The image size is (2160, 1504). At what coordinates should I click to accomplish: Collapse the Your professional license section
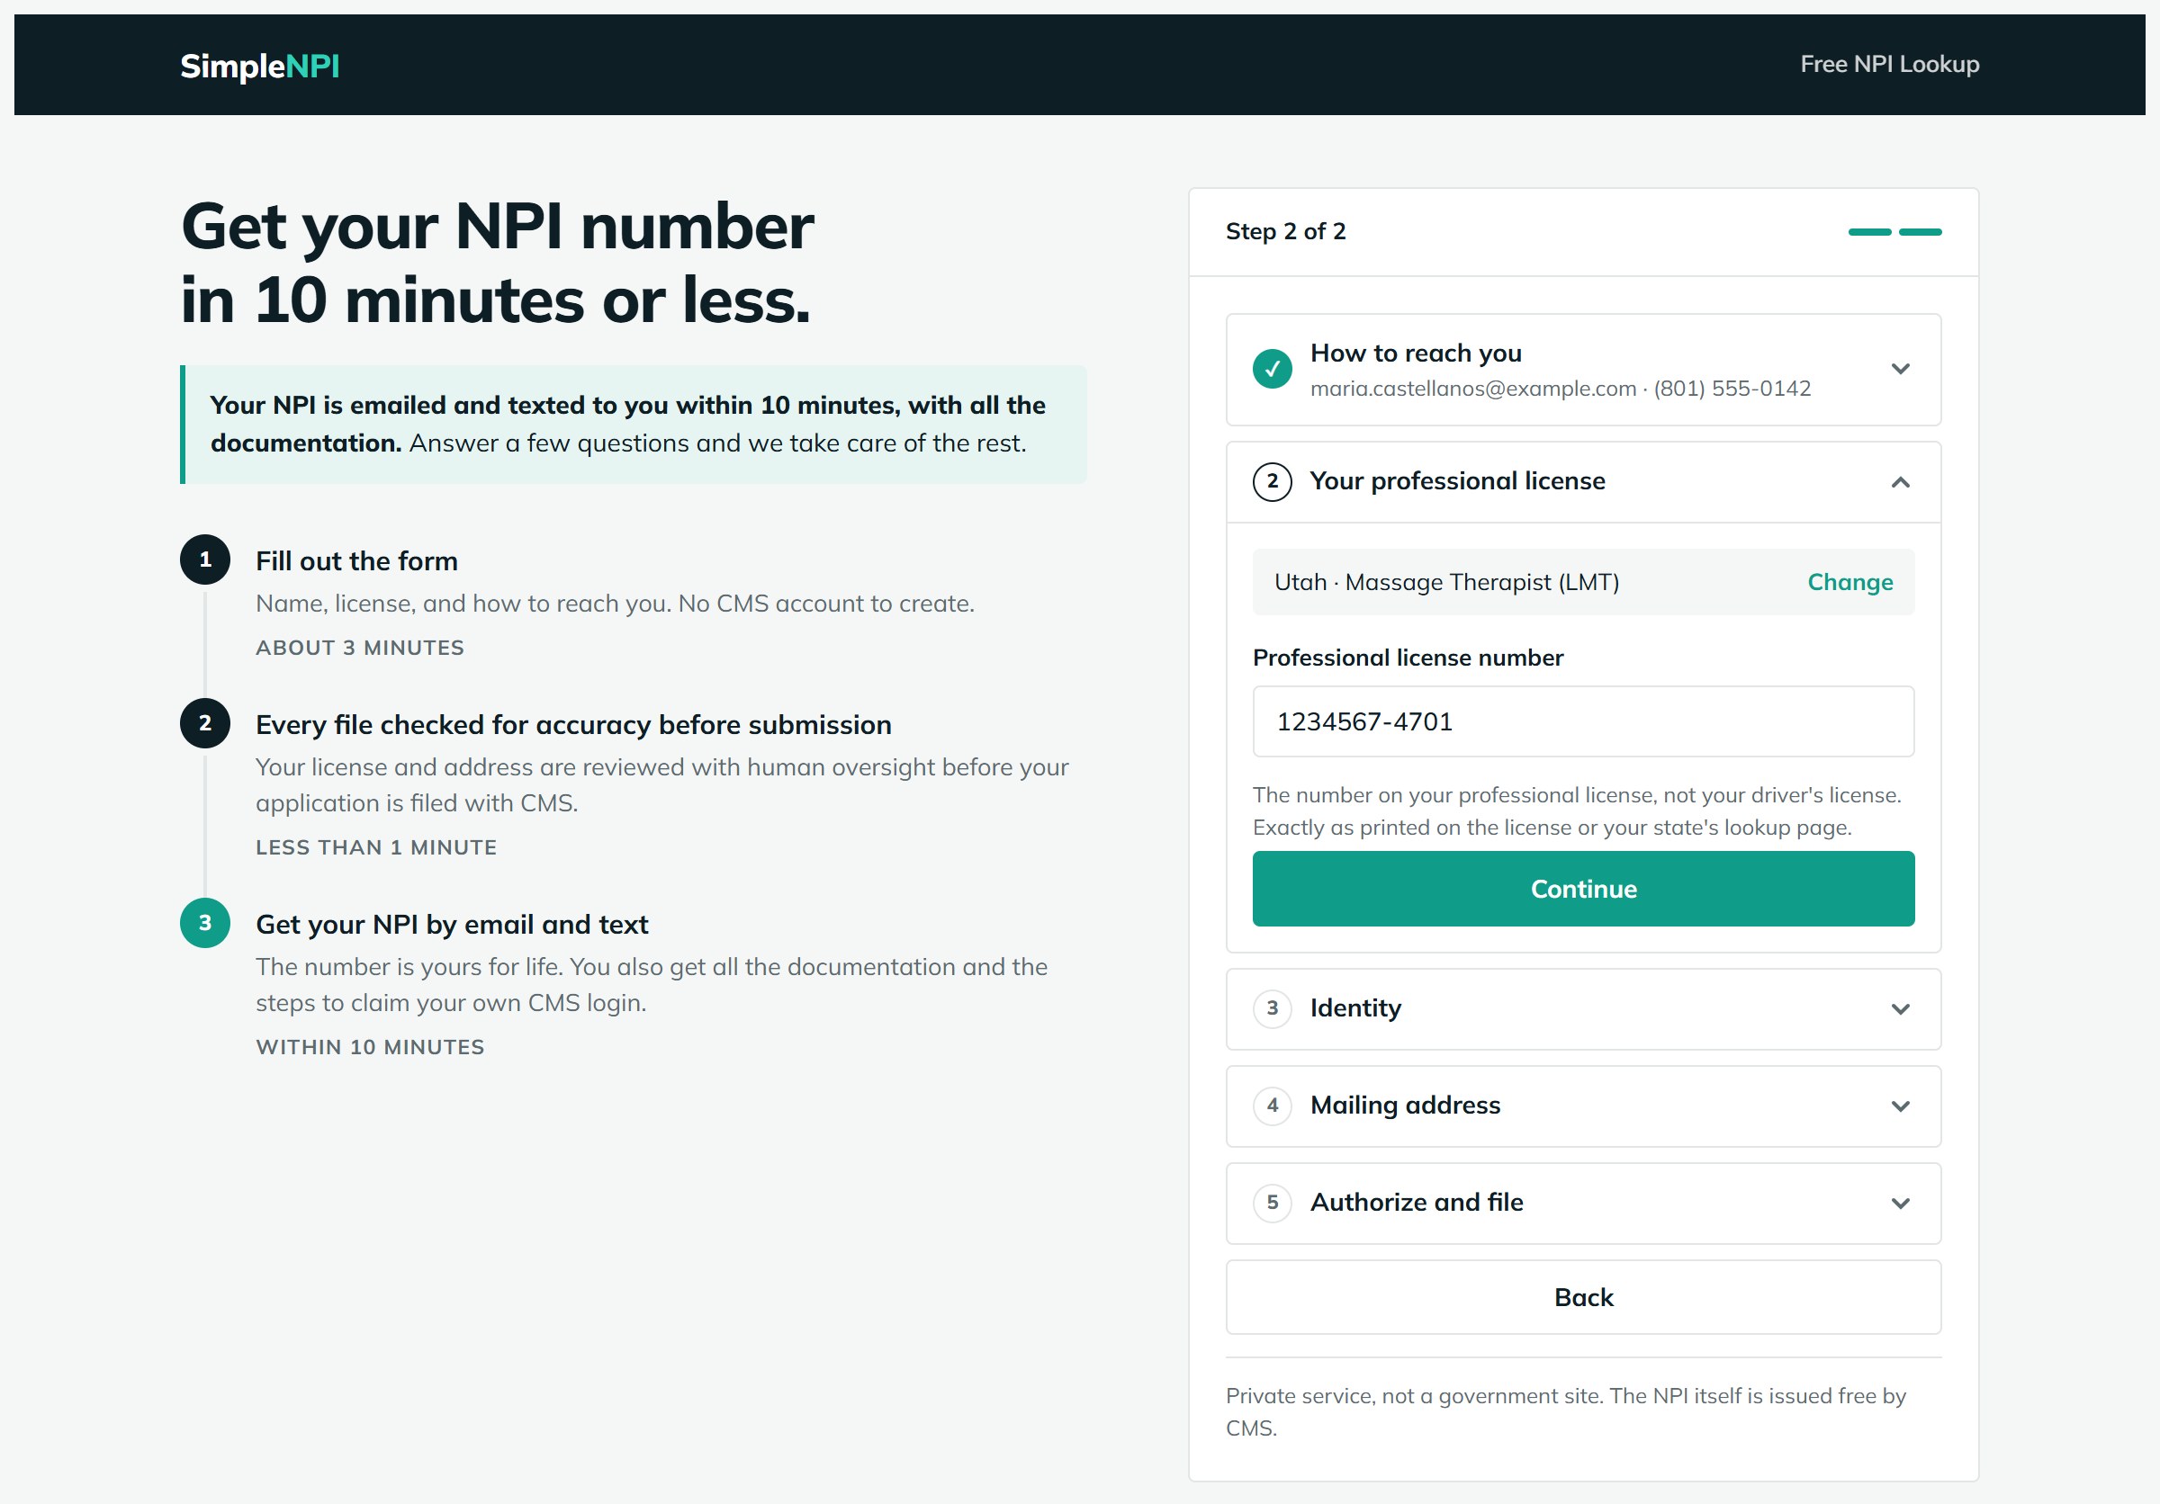coord(1899,482)
